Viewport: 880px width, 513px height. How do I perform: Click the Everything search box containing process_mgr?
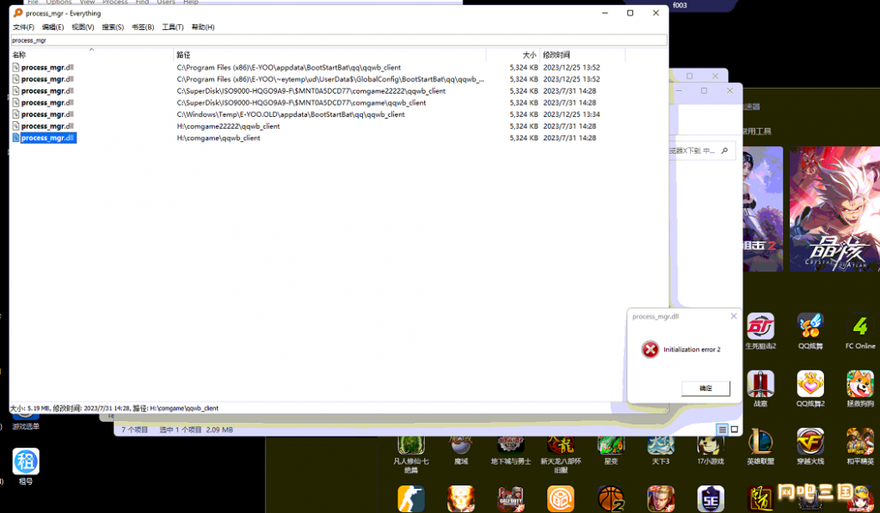[339, 40]
